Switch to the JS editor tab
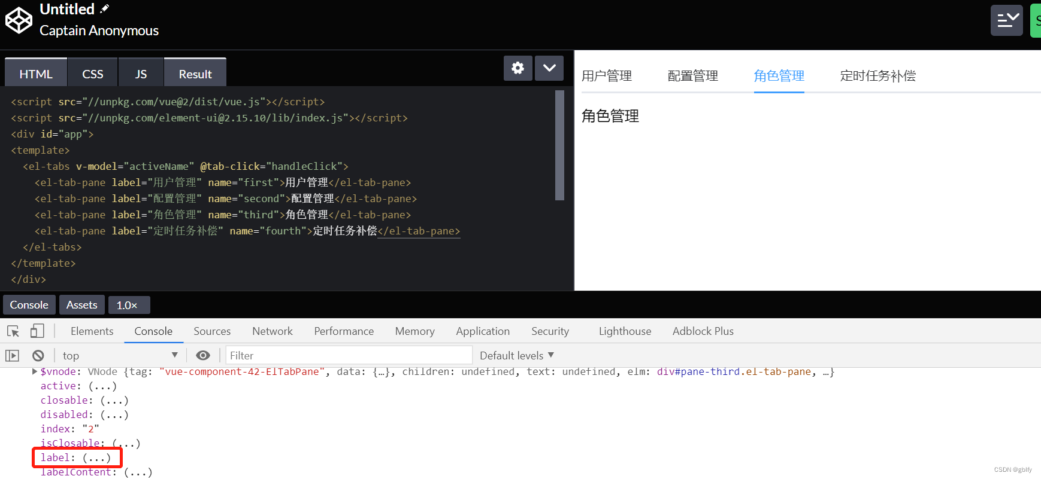 pyautogui.click(x=141, y=74)
